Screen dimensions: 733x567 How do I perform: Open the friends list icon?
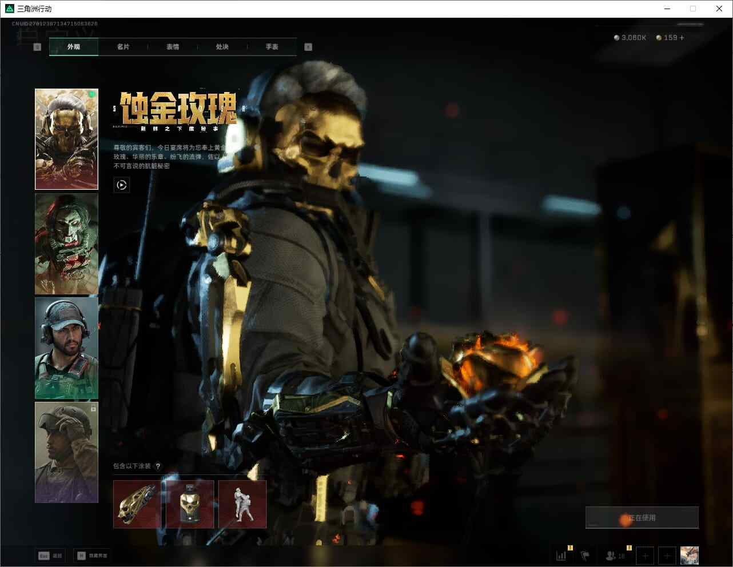612,555
